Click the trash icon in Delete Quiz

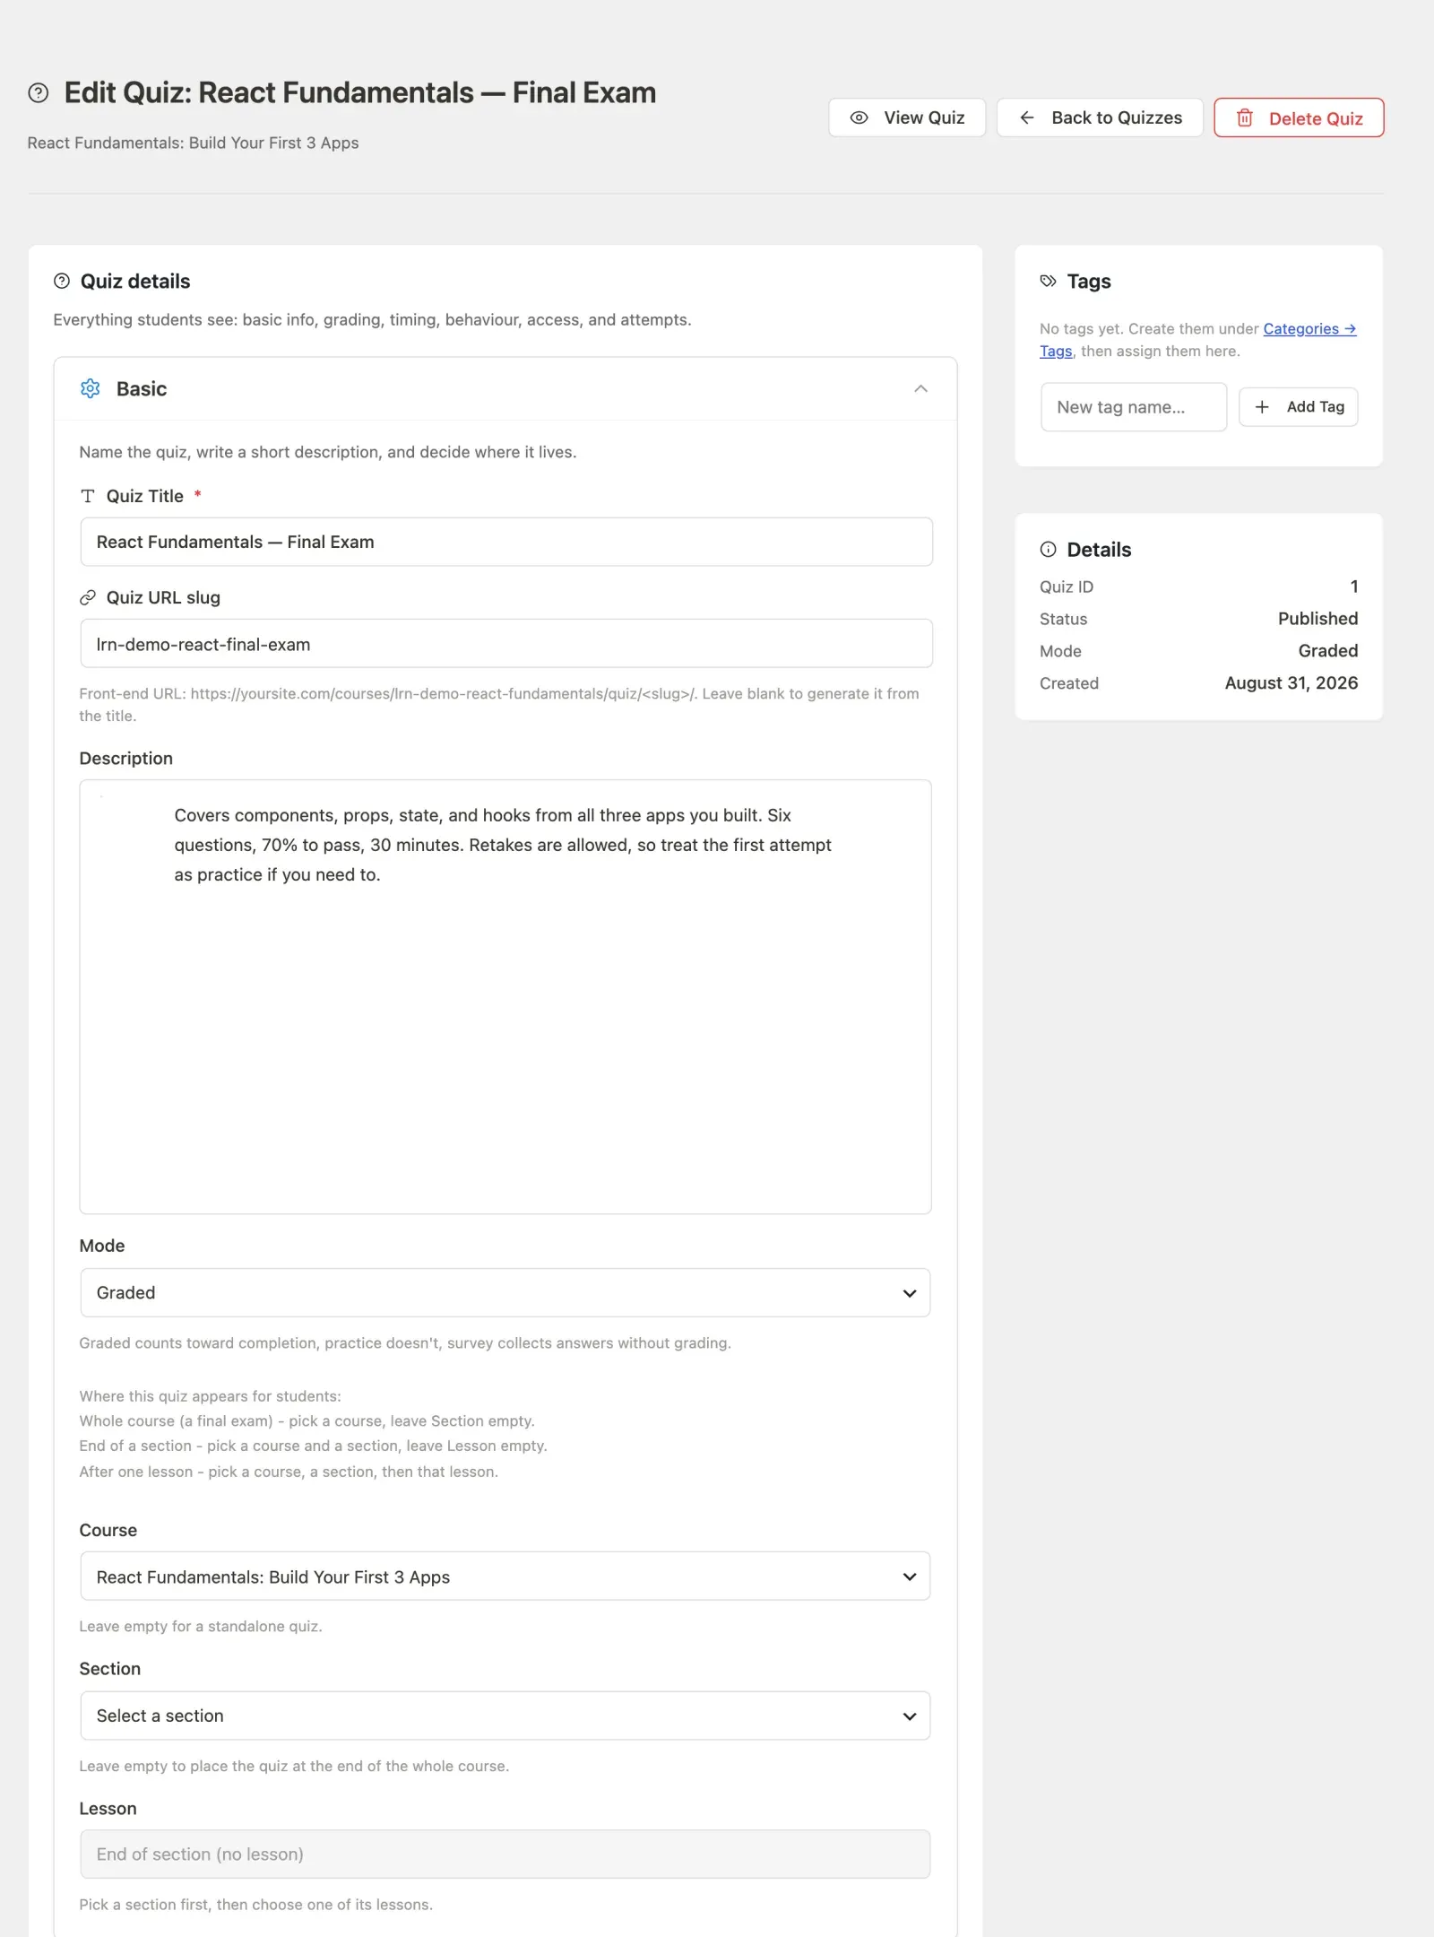tap(1245, 117)
